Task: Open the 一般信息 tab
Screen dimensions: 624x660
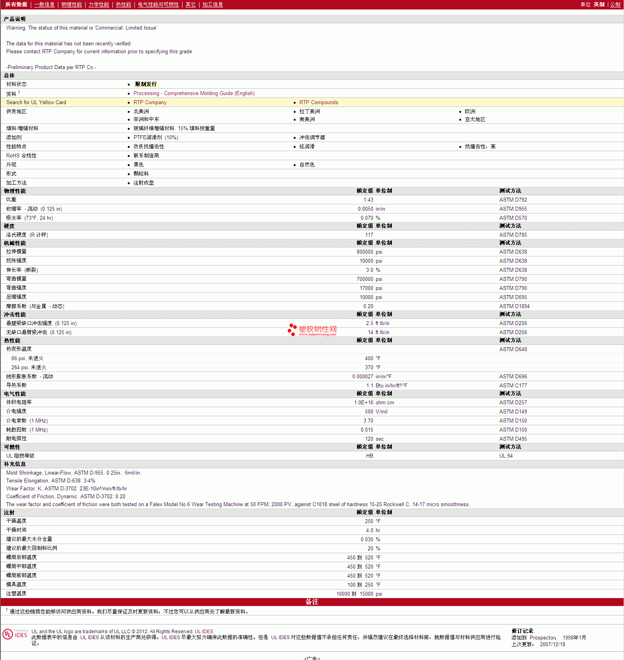Action: [x=44, y=4]
